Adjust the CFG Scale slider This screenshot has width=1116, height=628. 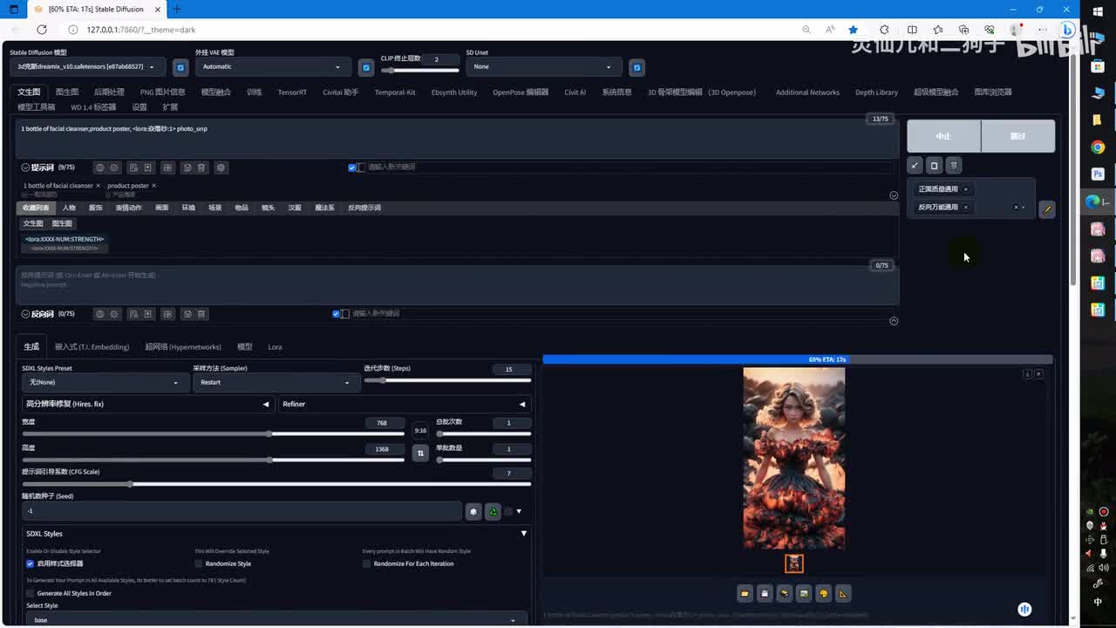click(131, 484)
